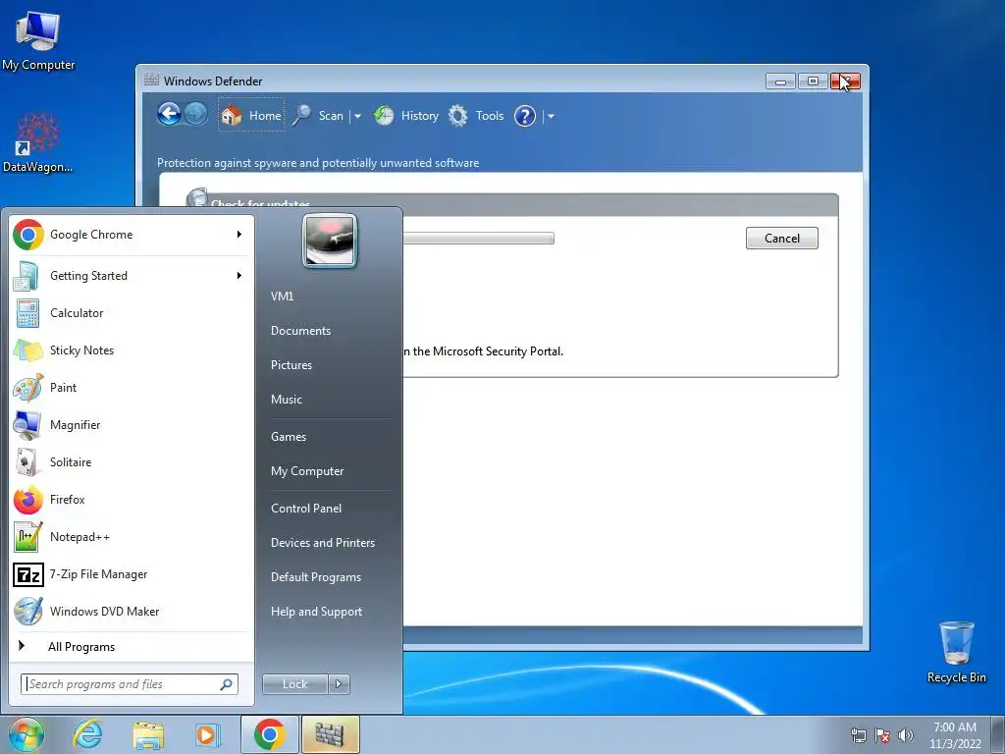The width and height of the screenshot is (1005, 754).
Task: Click the search magnifier icon in Start menu
Action: tap(227, 684)
